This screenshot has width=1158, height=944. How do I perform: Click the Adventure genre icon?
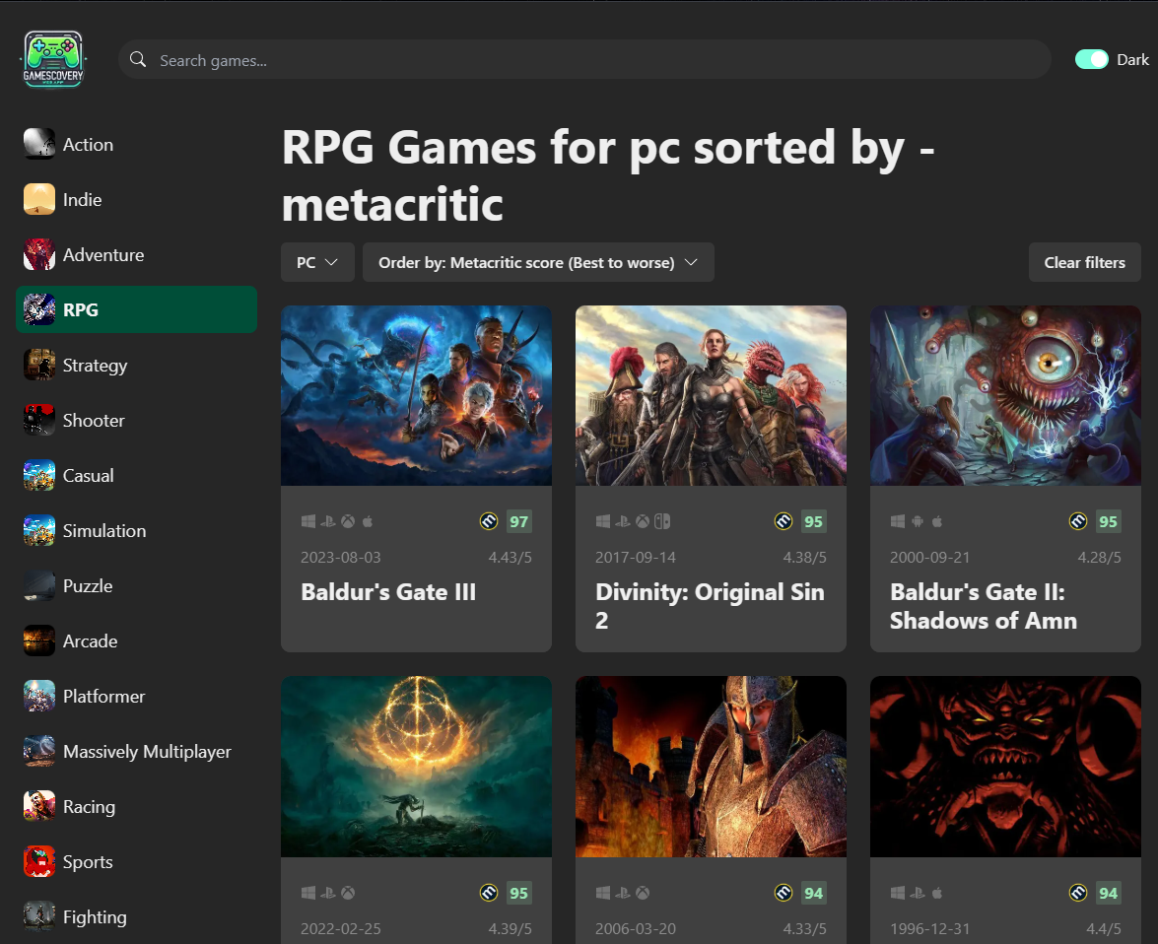point(39,255)
